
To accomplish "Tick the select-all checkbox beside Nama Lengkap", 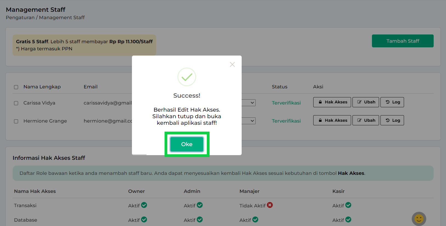I will pos(16,87).
